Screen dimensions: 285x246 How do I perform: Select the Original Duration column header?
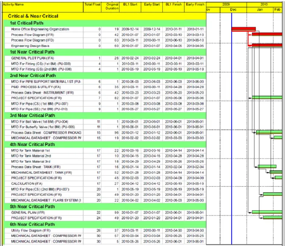click(110, 7)
